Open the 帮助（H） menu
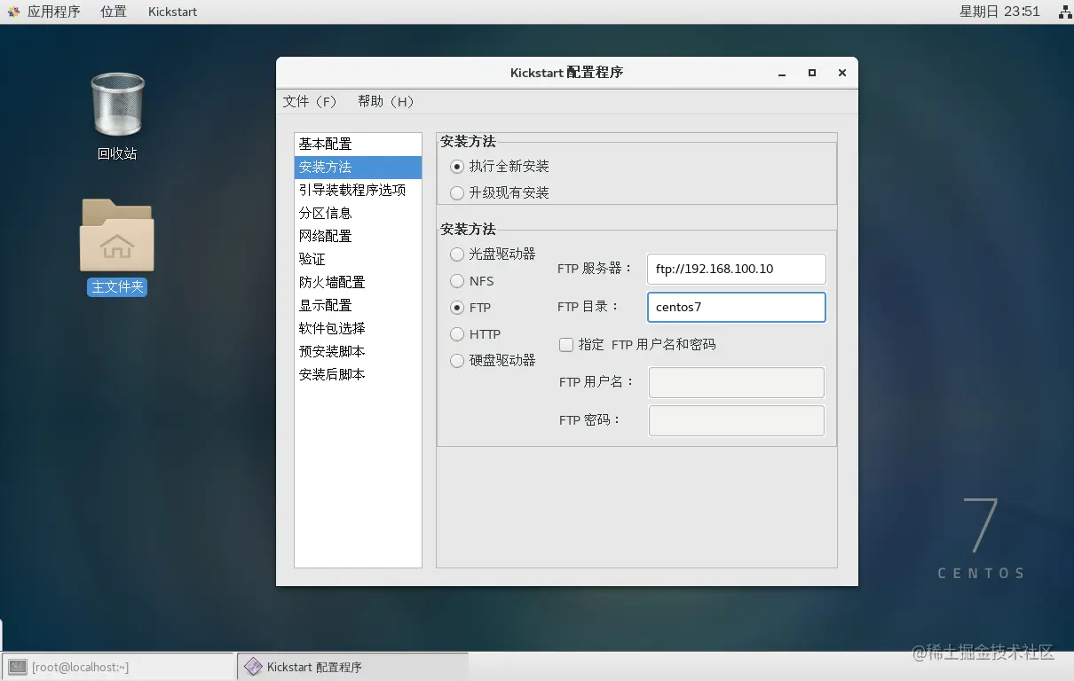Screen dimensions: 1074x681 click(x=386, y=101)
